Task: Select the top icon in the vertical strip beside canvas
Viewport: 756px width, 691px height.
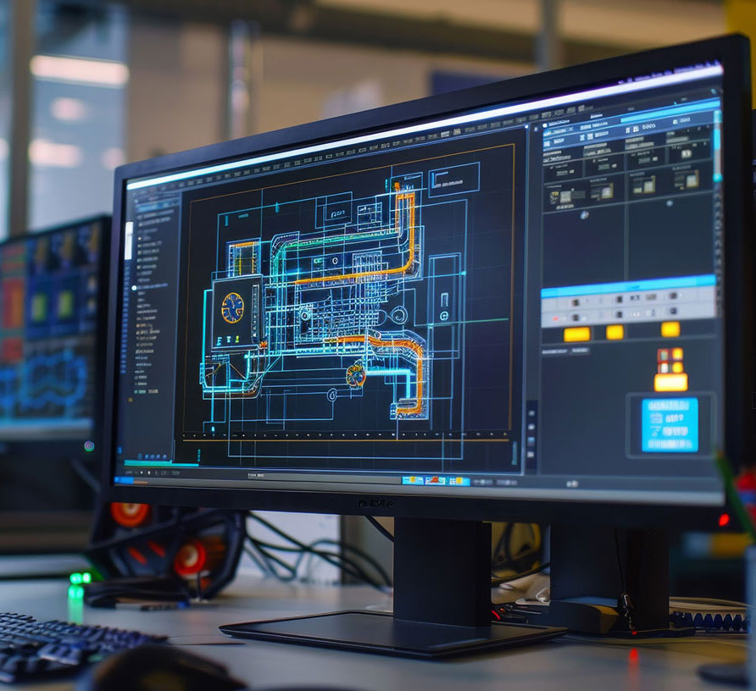Action: point(531,412)
